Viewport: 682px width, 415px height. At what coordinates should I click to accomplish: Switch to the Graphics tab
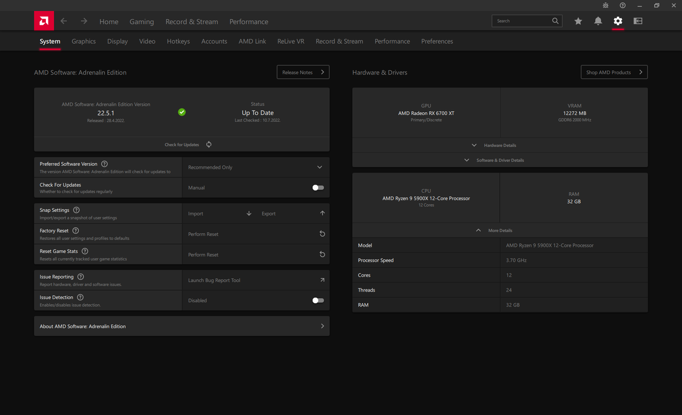coord(84,41)
